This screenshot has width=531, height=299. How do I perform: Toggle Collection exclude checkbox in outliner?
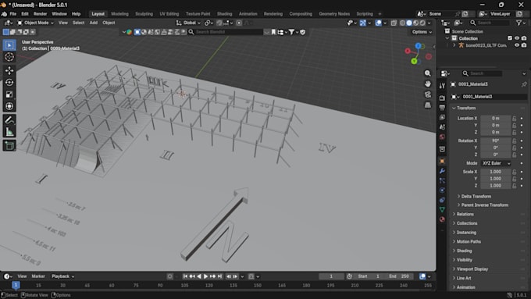[x=510, y=38]
